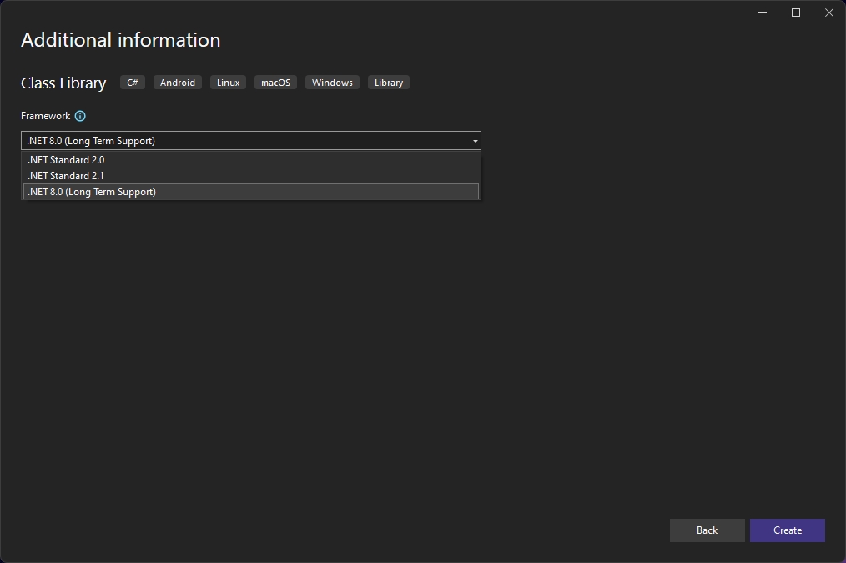
Task: Close the Additional information dialog
Action: click(828, 13)
